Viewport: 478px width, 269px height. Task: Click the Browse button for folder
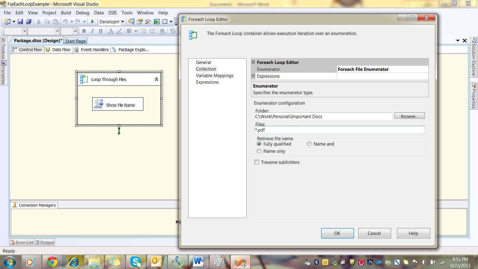tap(409, 116)
